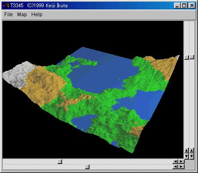Click the up arrow of the right vertical slider

coord(192,150)
